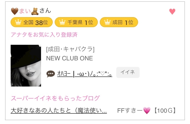Open the 全国 38位 ranking badge
Screen dimensions: 190x124
pos(32,22)
